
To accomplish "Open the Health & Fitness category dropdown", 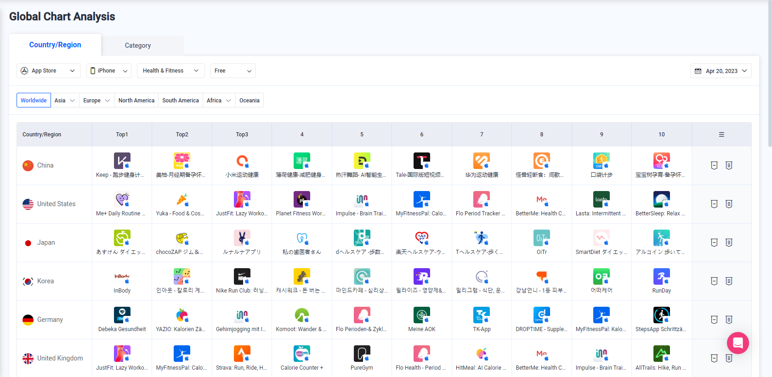I will click(x=171, y=71).
